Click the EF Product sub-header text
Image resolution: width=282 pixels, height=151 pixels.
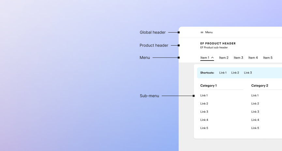coord(214,48)
